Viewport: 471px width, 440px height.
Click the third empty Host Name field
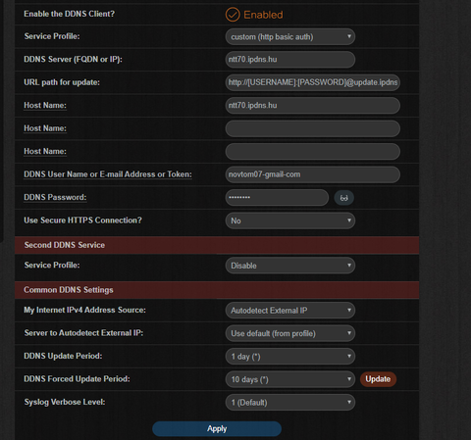[313, 152]
